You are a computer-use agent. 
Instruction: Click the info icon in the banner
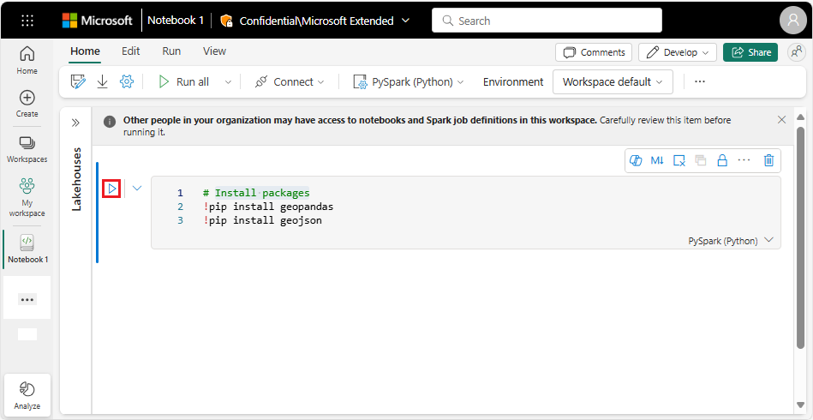109,122
